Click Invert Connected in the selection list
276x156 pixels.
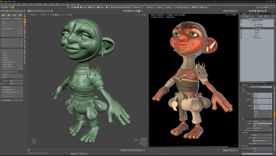click(x=12, y=28)
